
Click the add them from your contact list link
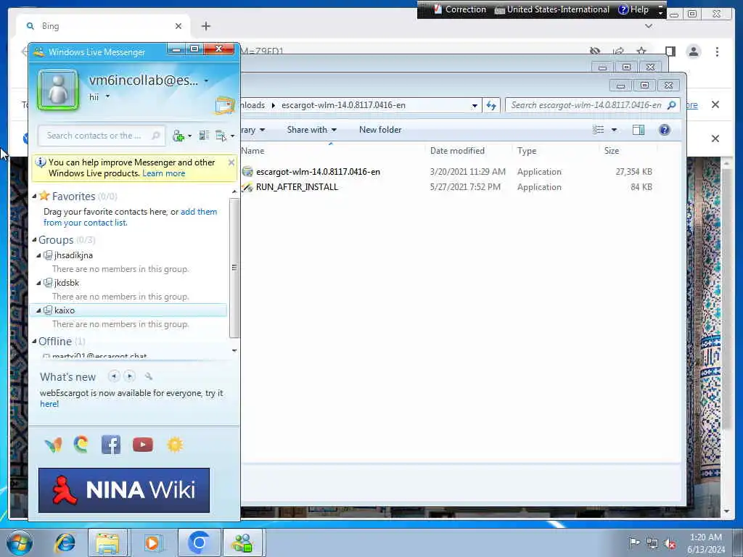[x=131, y=217]
